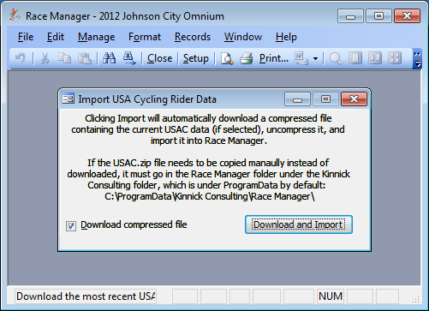Open Print Preview page magnifier icon
This screenshot has width=429, height=311.
pyautogui.click(x=227, y=58)
